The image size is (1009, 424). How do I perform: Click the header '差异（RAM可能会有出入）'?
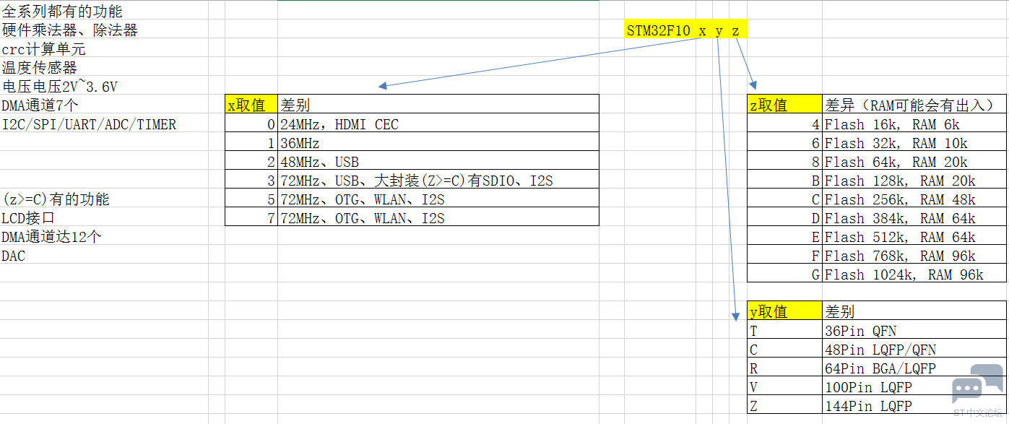click(914, 105)
